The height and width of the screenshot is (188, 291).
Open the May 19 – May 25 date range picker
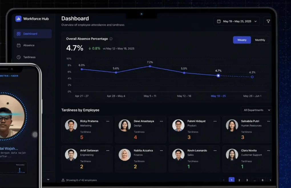click(237, 21)
